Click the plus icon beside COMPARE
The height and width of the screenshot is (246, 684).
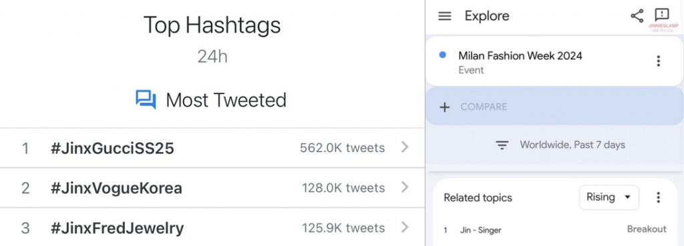point(444,107)
